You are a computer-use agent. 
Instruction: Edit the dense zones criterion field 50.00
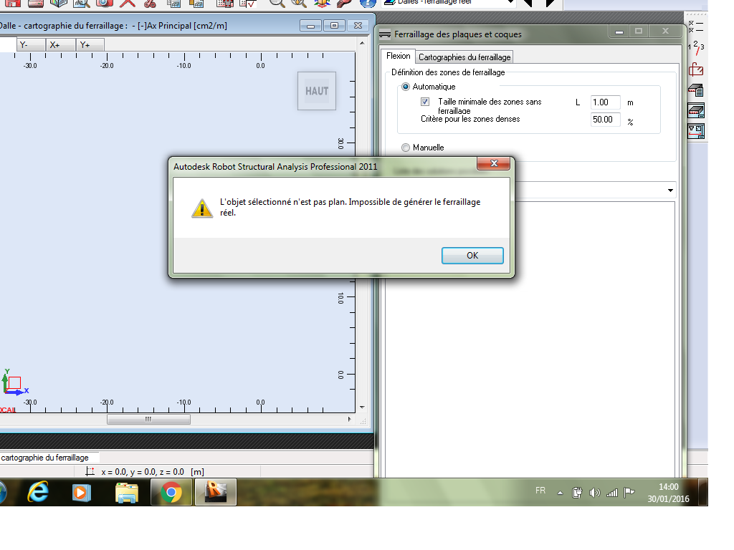coord(605,120)
